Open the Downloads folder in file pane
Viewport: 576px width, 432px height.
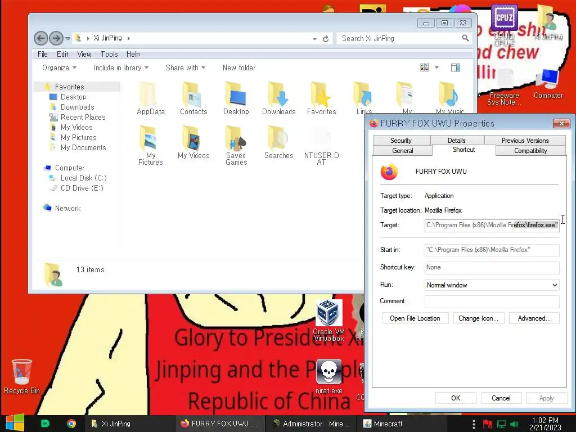point(279,98)
